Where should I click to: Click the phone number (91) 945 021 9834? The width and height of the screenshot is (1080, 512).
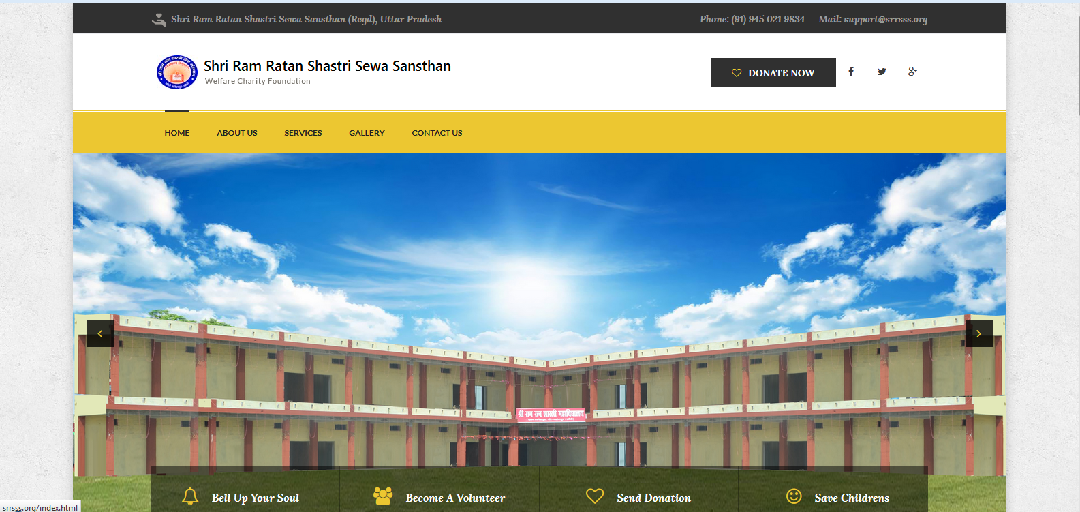click(x=768, y=19)
